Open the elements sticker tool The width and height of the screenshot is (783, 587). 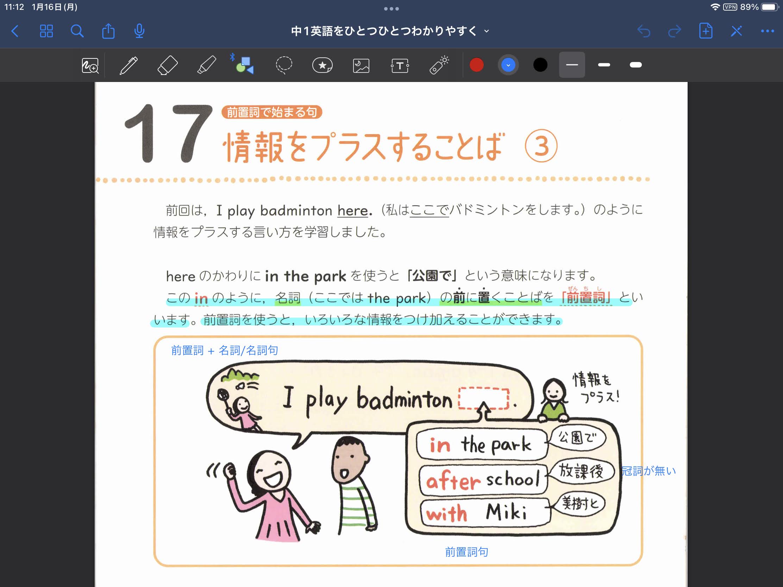[322, 65]
